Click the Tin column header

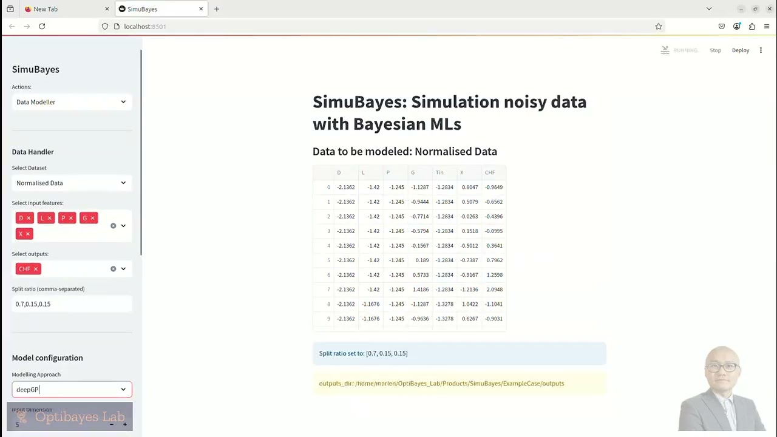(x=444, y=172)
